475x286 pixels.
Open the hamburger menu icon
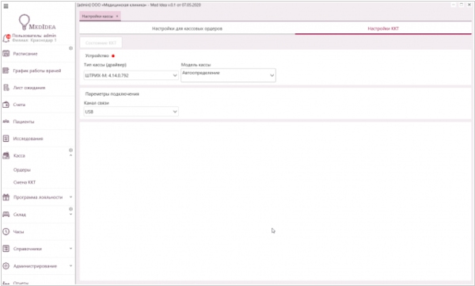[x=6, y=6]
